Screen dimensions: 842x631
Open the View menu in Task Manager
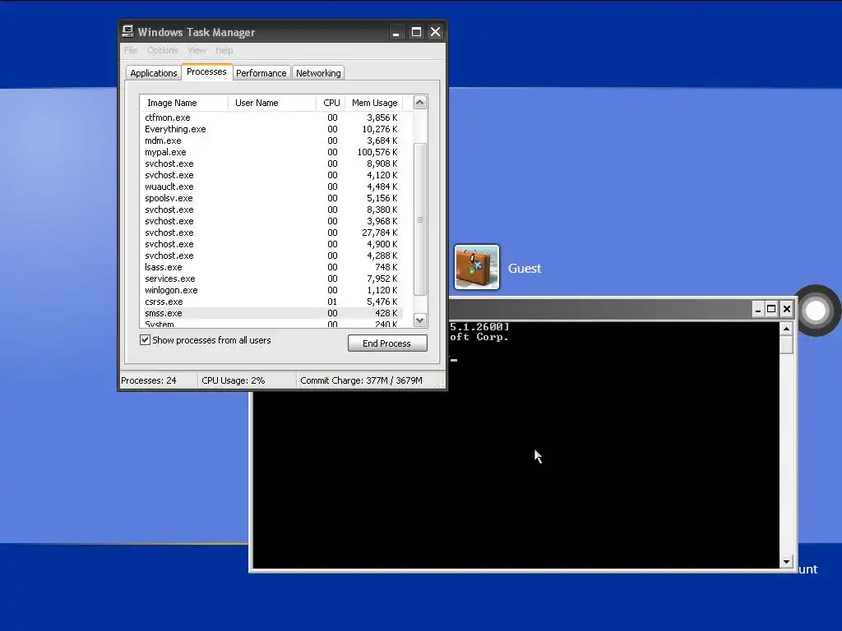point(197,50)
